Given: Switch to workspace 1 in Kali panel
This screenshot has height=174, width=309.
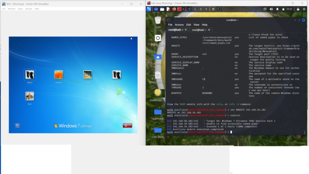Looking at the screenshot, I should [x=189, y=9].
